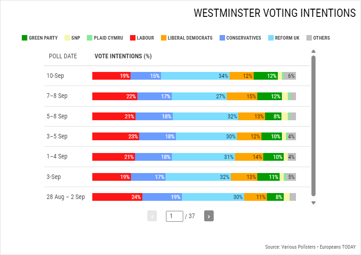Screen dimensions: 361x255
Task: Click the page number input field
Action: pos(175,216)
